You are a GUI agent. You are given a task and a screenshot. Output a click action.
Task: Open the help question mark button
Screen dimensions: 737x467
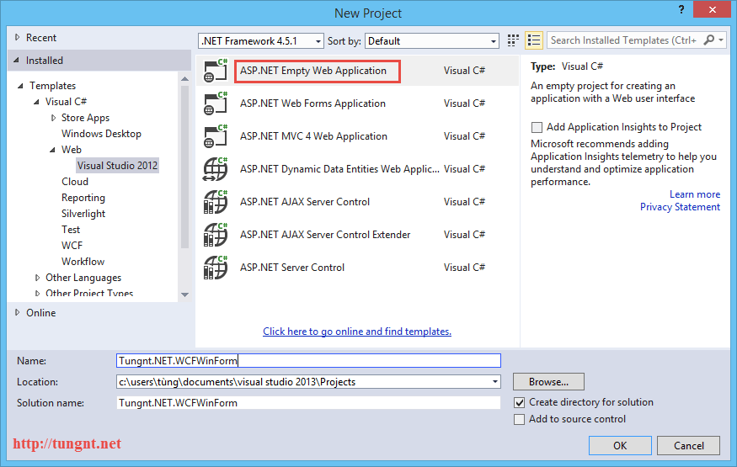click(681, 9)
